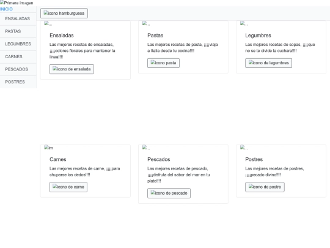Click the Primera imagen header image
The image size is (330, 248).
[x=16, y=3]
